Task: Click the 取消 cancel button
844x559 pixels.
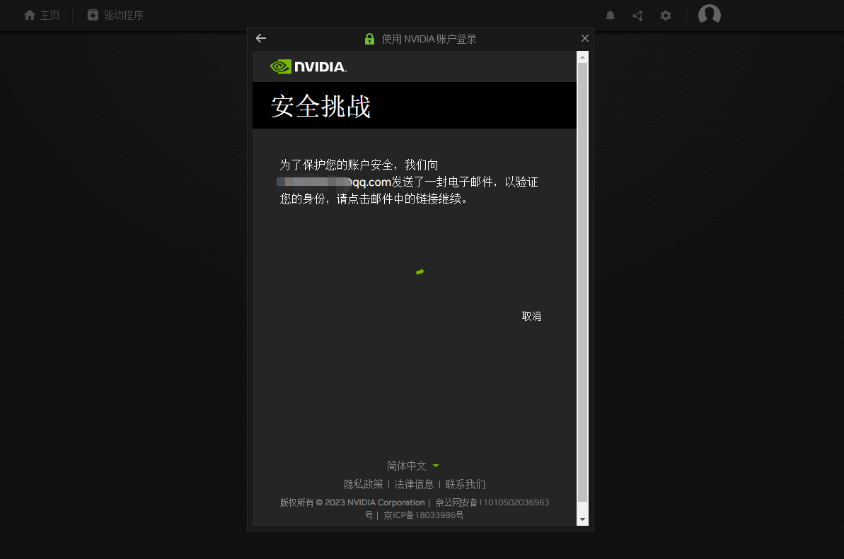Action: 531,316
